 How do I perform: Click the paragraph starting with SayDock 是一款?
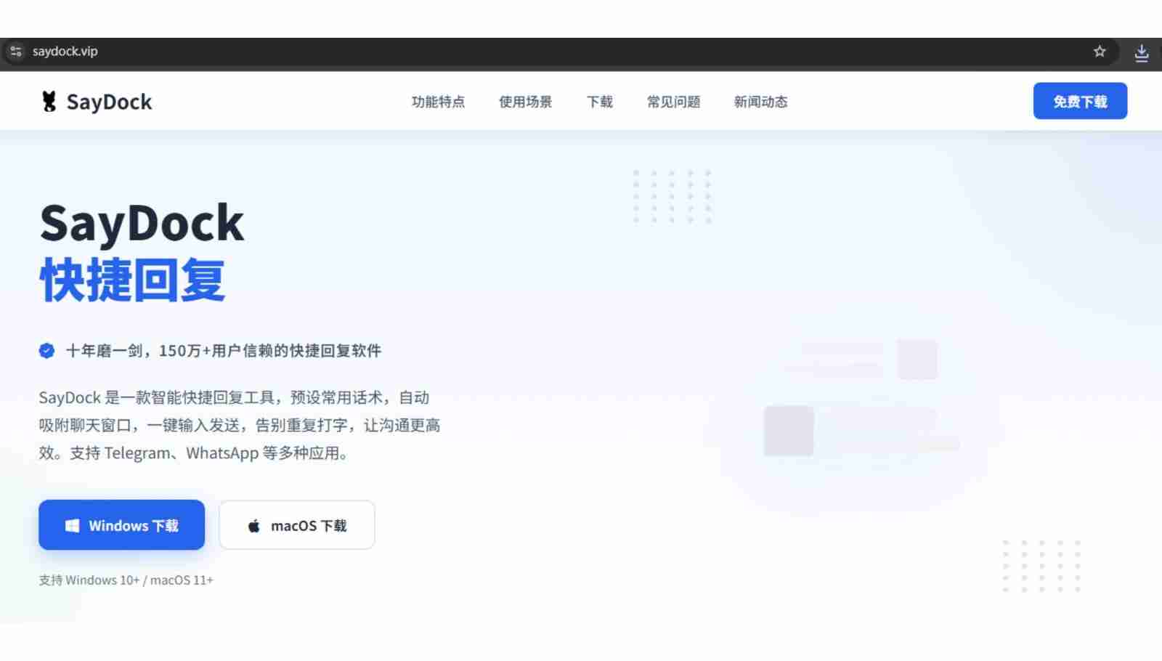240,425
